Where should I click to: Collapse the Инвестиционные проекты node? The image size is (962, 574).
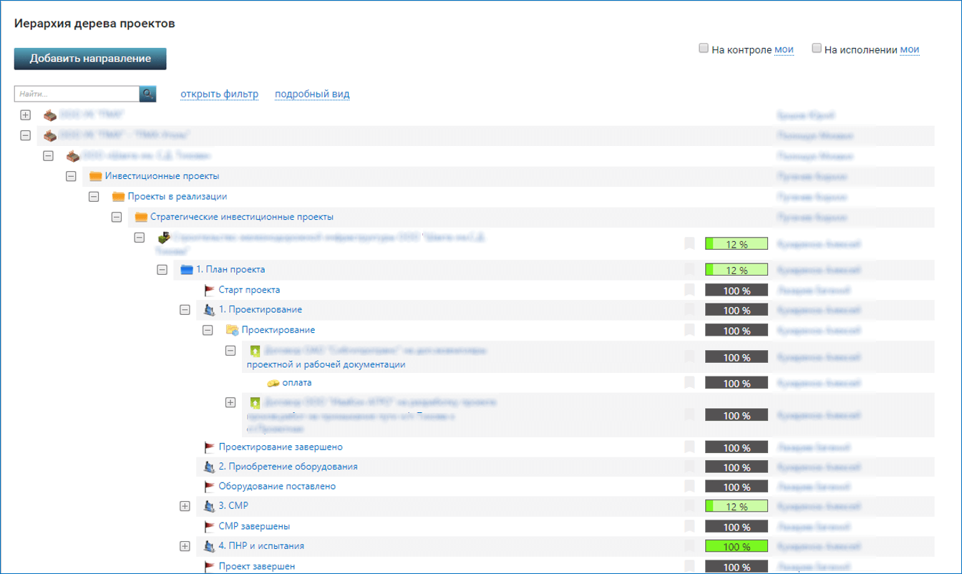point(71,176)
